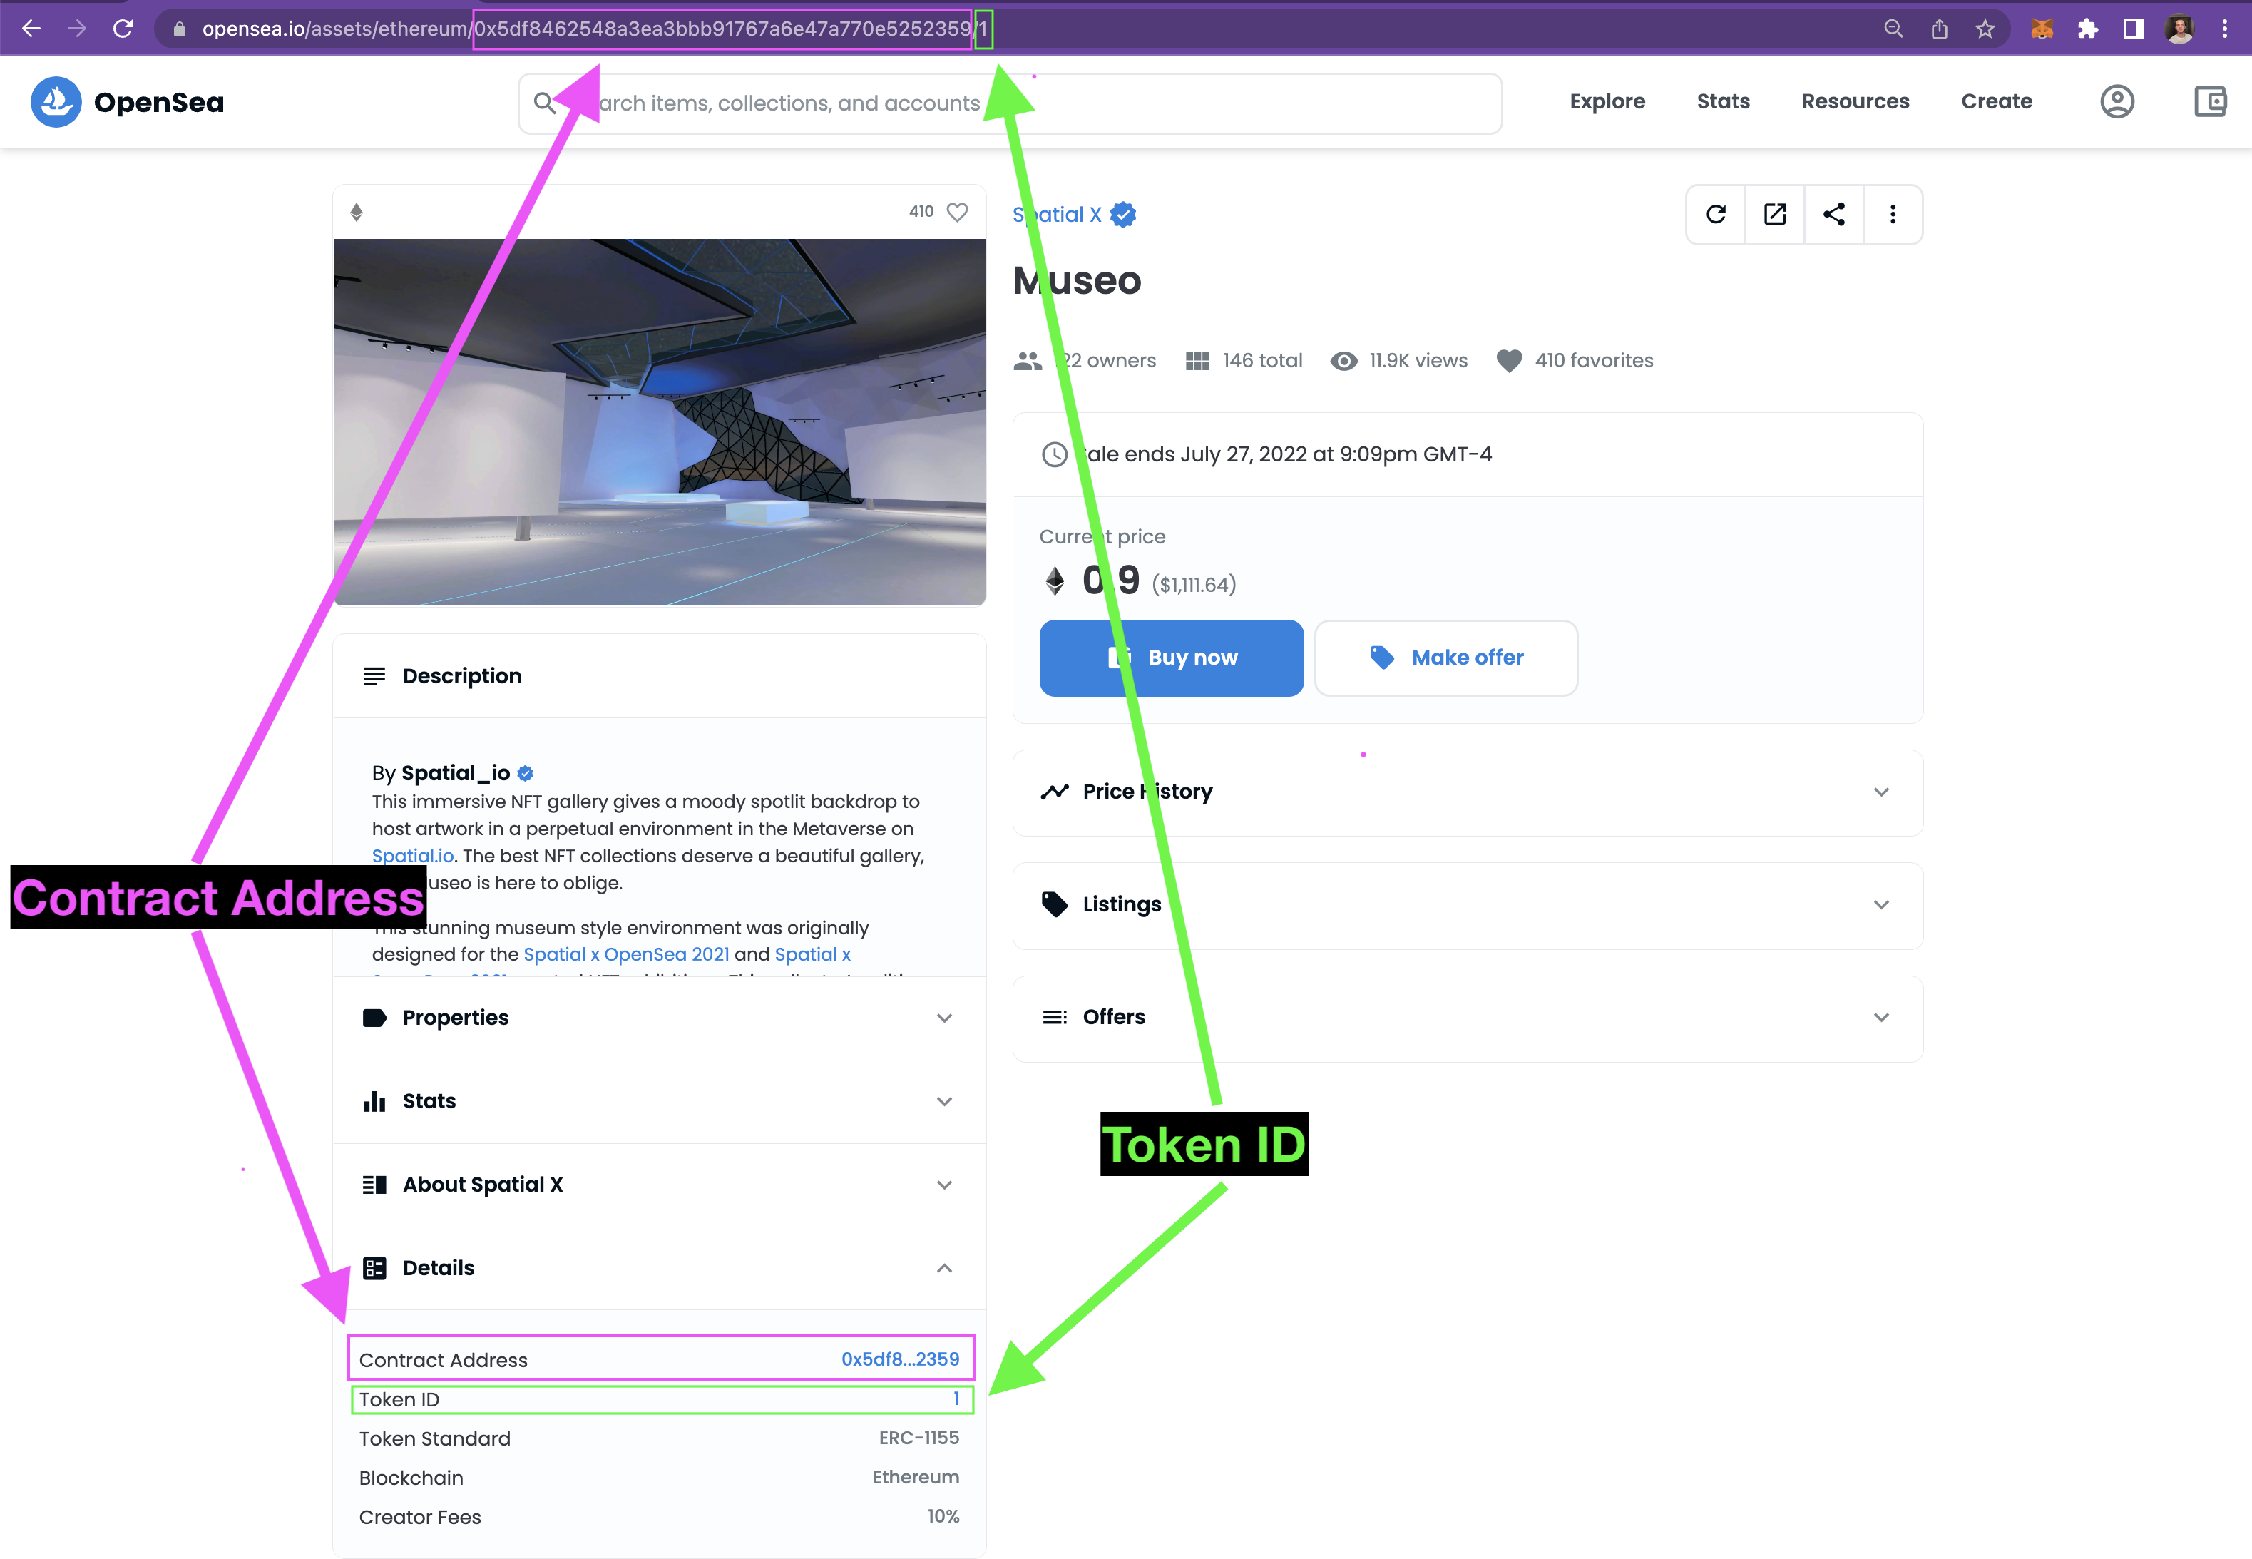Share the Museo item
Image resolution: width=2252 pixels, height=1559 pixels.
(1834, 214)
